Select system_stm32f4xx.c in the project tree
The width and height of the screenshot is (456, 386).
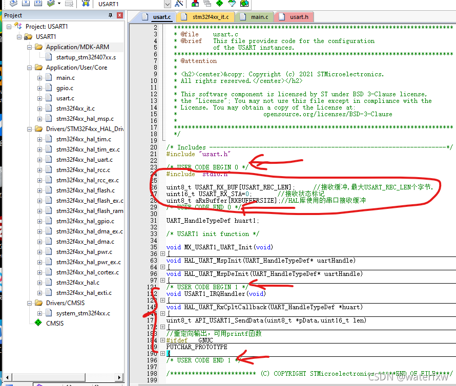(83, 313)
